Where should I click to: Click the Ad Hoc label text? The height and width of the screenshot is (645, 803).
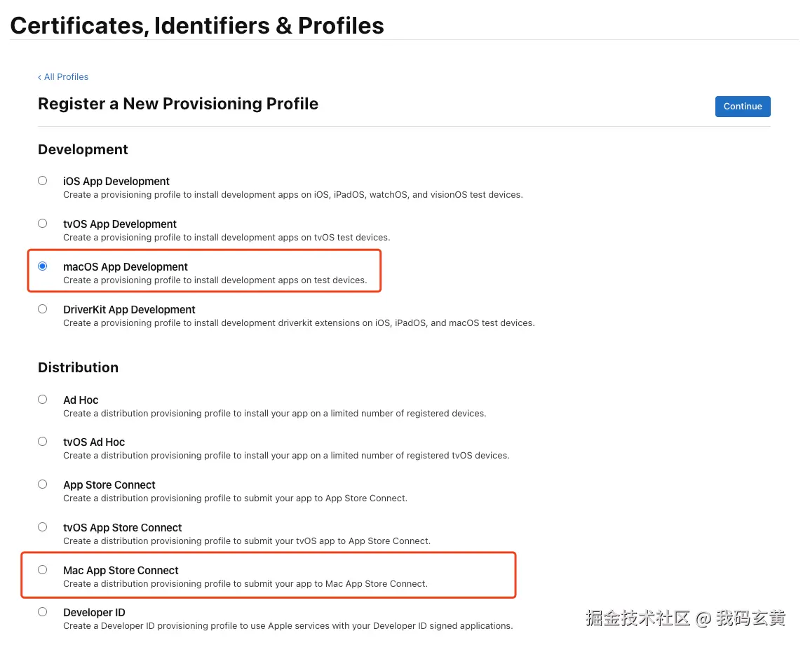(81, 400)
